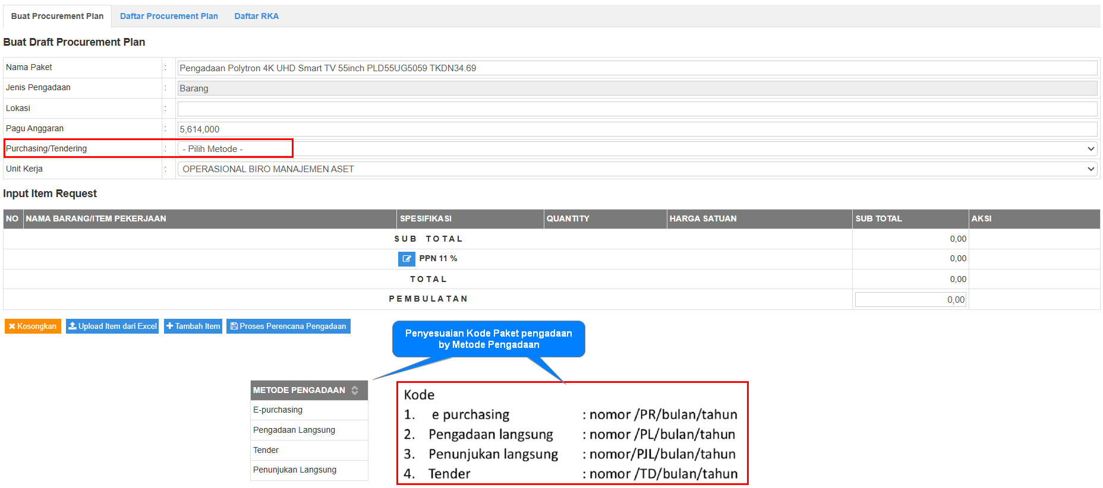Switch to Daftar Procurement Plan tab

[x=169, y=16]
